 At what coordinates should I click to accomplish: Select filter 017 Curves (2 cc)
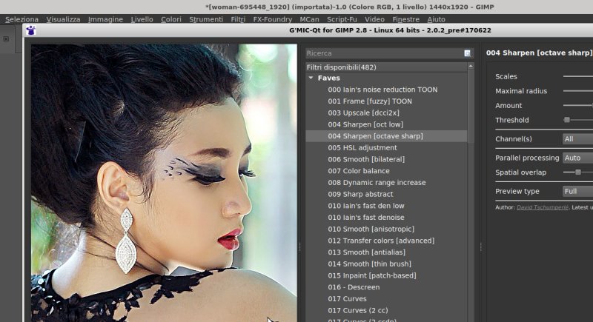[358, 310]
